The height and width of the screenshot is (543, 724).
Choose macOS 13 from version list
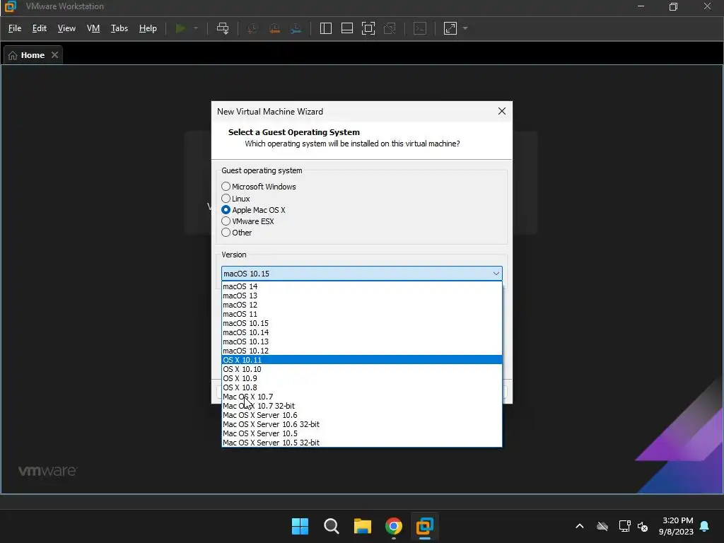[x=361, y=296]
